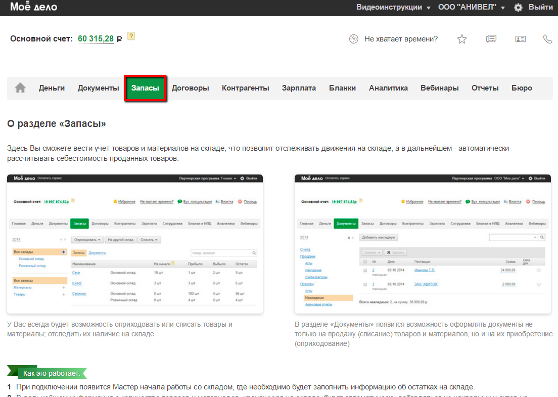Open the Деньги tab
558x397 pixels.
tap(52, 88)
